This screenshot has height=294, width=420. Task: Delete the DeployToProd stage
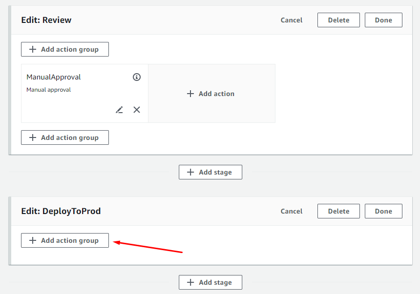point(338,211)
